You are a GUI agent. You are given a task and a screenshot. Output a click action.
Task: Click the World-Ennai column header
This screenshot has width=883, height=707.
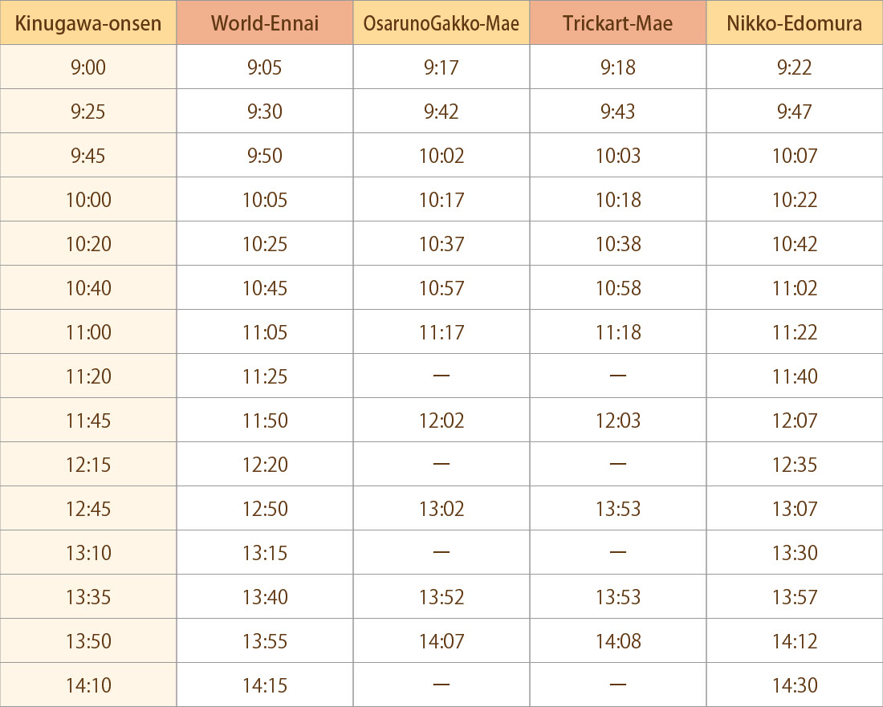(x=265, y=22)
